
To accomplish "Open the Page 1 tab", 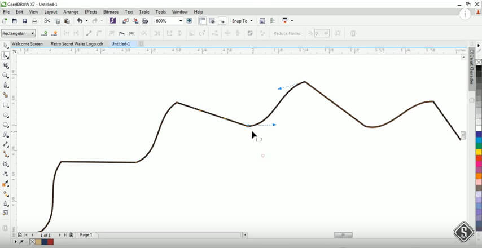I will (x=86, y=234).
